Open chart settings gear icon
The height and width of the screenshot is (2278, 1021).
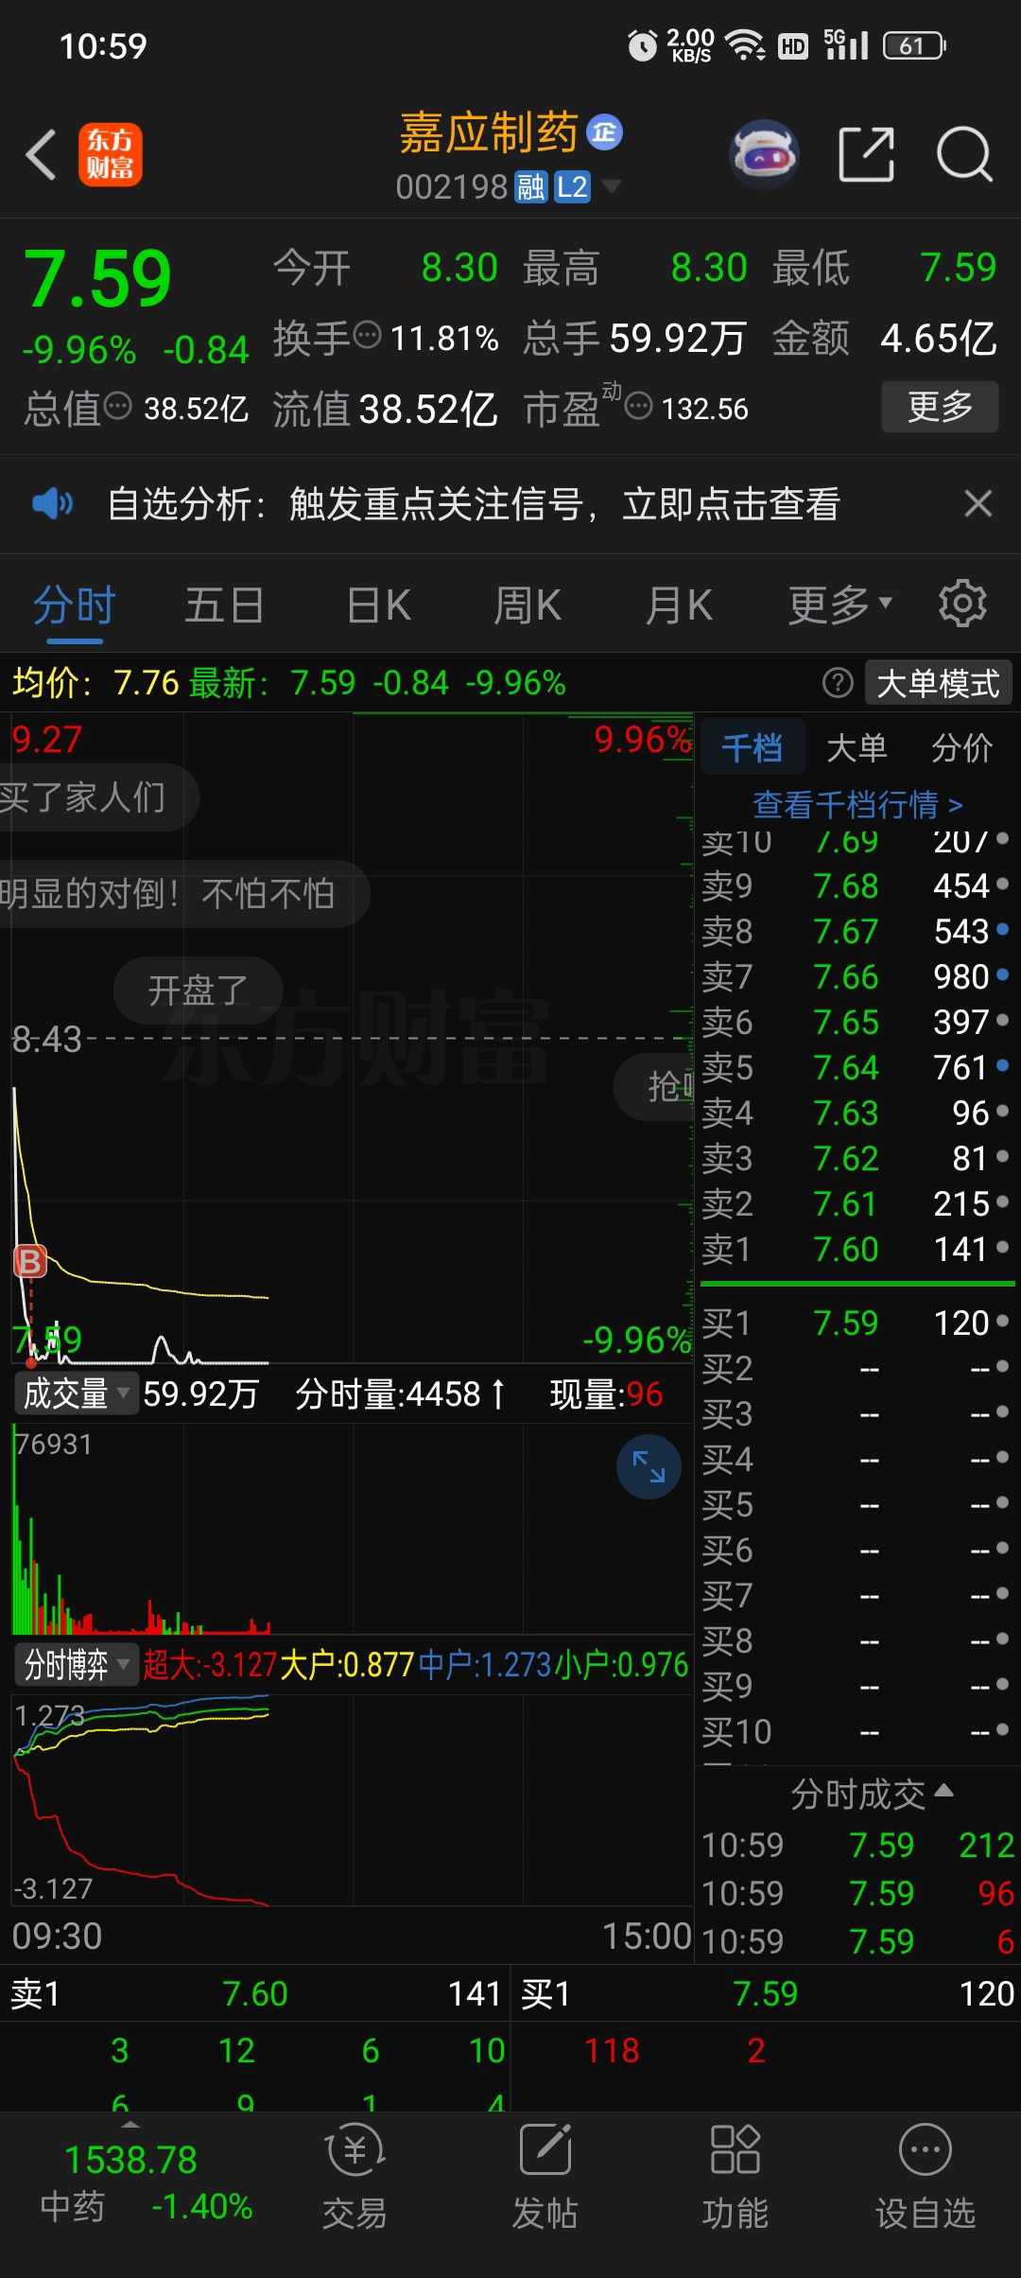(x=962, y=604)
